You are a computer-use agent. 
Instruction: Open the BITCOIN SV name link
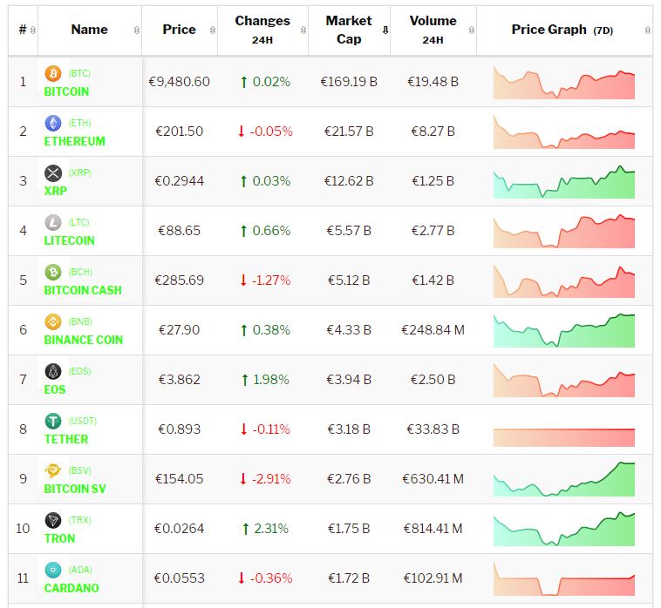[x=75, y=489]
